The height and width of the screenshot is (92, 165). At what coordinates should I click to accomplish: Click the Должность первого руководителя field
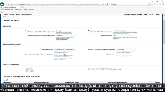66,36
